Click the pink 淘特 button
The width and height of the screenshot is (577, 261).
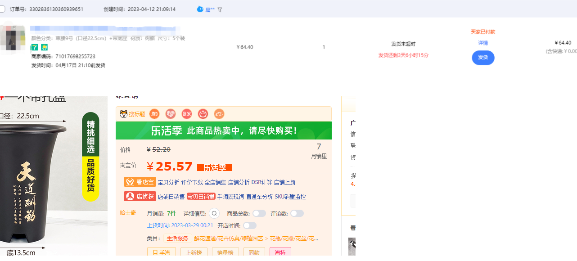pyautogui.click(x=280, y=252)
